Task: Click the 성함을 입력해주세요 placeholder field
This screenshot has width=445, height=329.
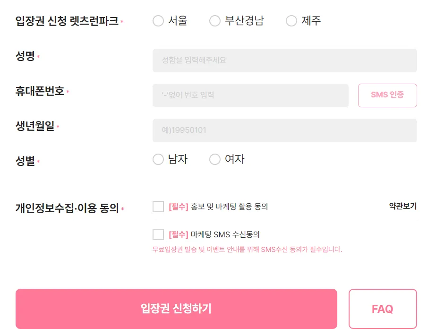Action: 284,60
